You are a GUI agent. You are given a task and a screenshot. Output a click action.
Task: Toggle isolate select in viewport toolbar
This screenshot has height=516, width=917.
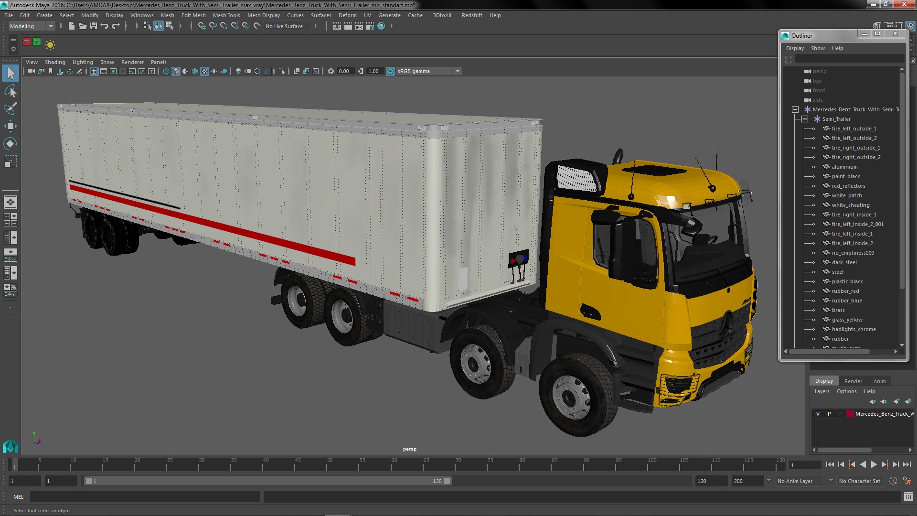[x=282, y=71]
